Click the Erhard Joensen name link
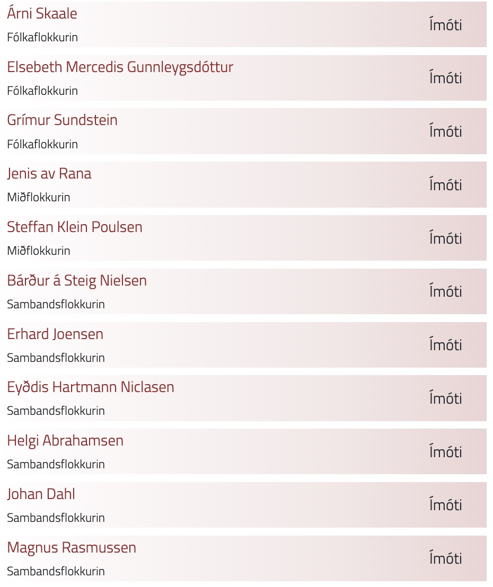 [55, 334]
